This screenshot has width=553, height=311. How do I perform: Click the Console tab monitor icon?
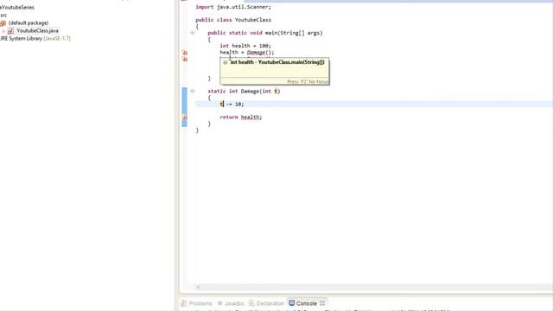[x=292, y=303]
